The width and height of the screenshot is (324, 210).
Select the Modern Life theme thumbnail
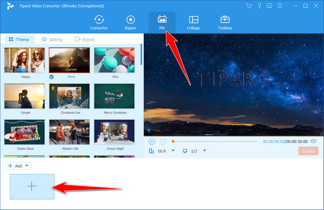pos(70,132)
